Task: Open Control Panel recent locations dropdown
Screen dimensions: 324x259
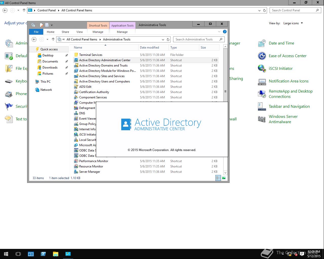Action: [18, 10]
